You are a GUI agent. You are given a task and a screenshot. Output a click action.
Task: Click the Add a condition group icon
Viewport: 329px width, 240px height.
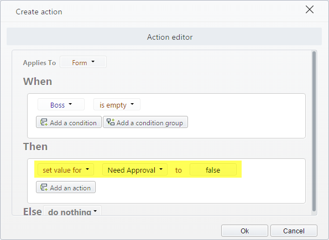111,122
